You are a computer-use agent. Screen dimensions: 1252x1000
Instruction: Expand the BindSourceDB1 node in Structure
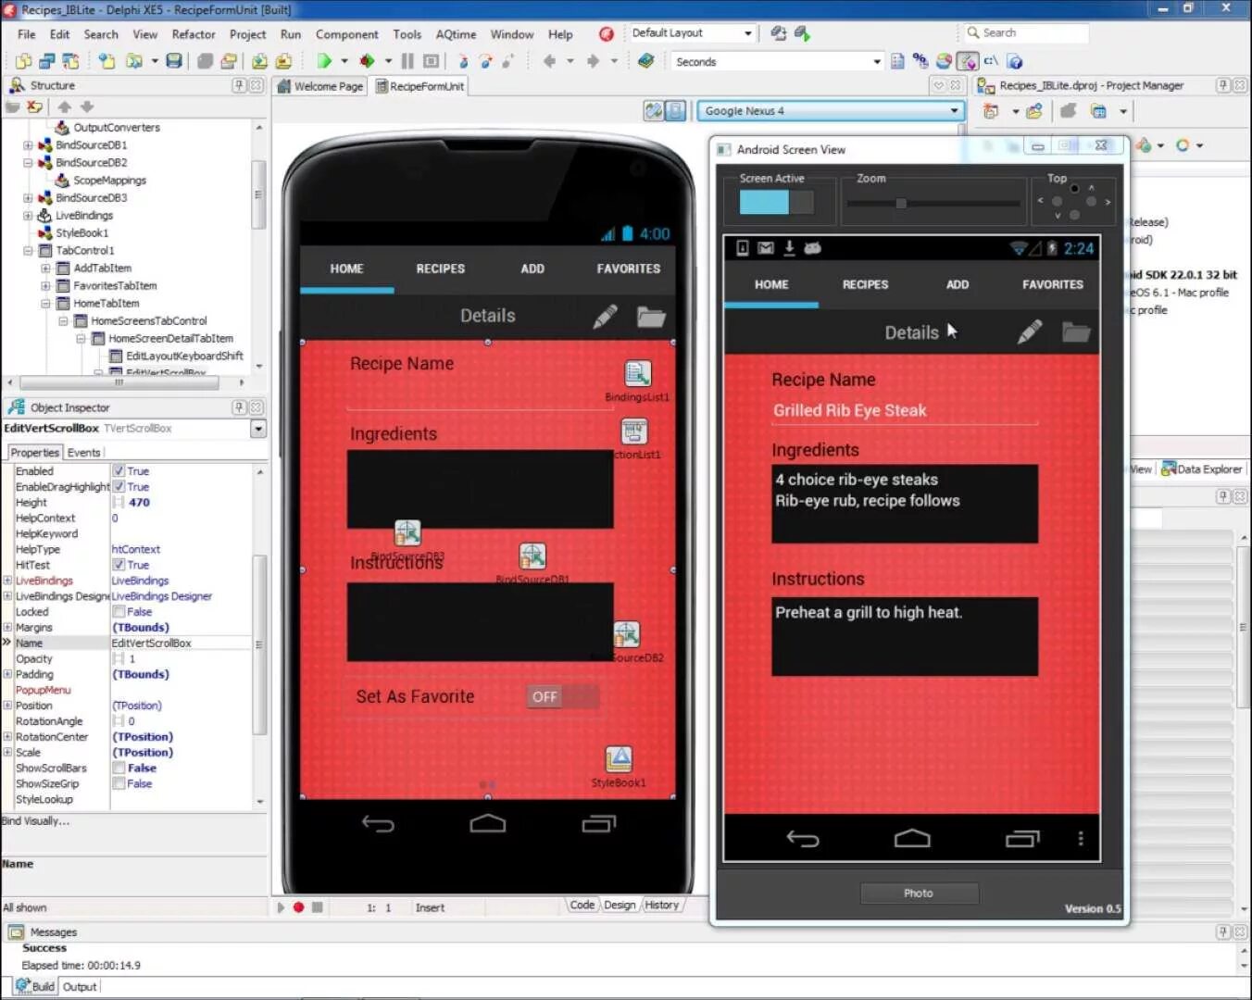(x=28, y=145)
